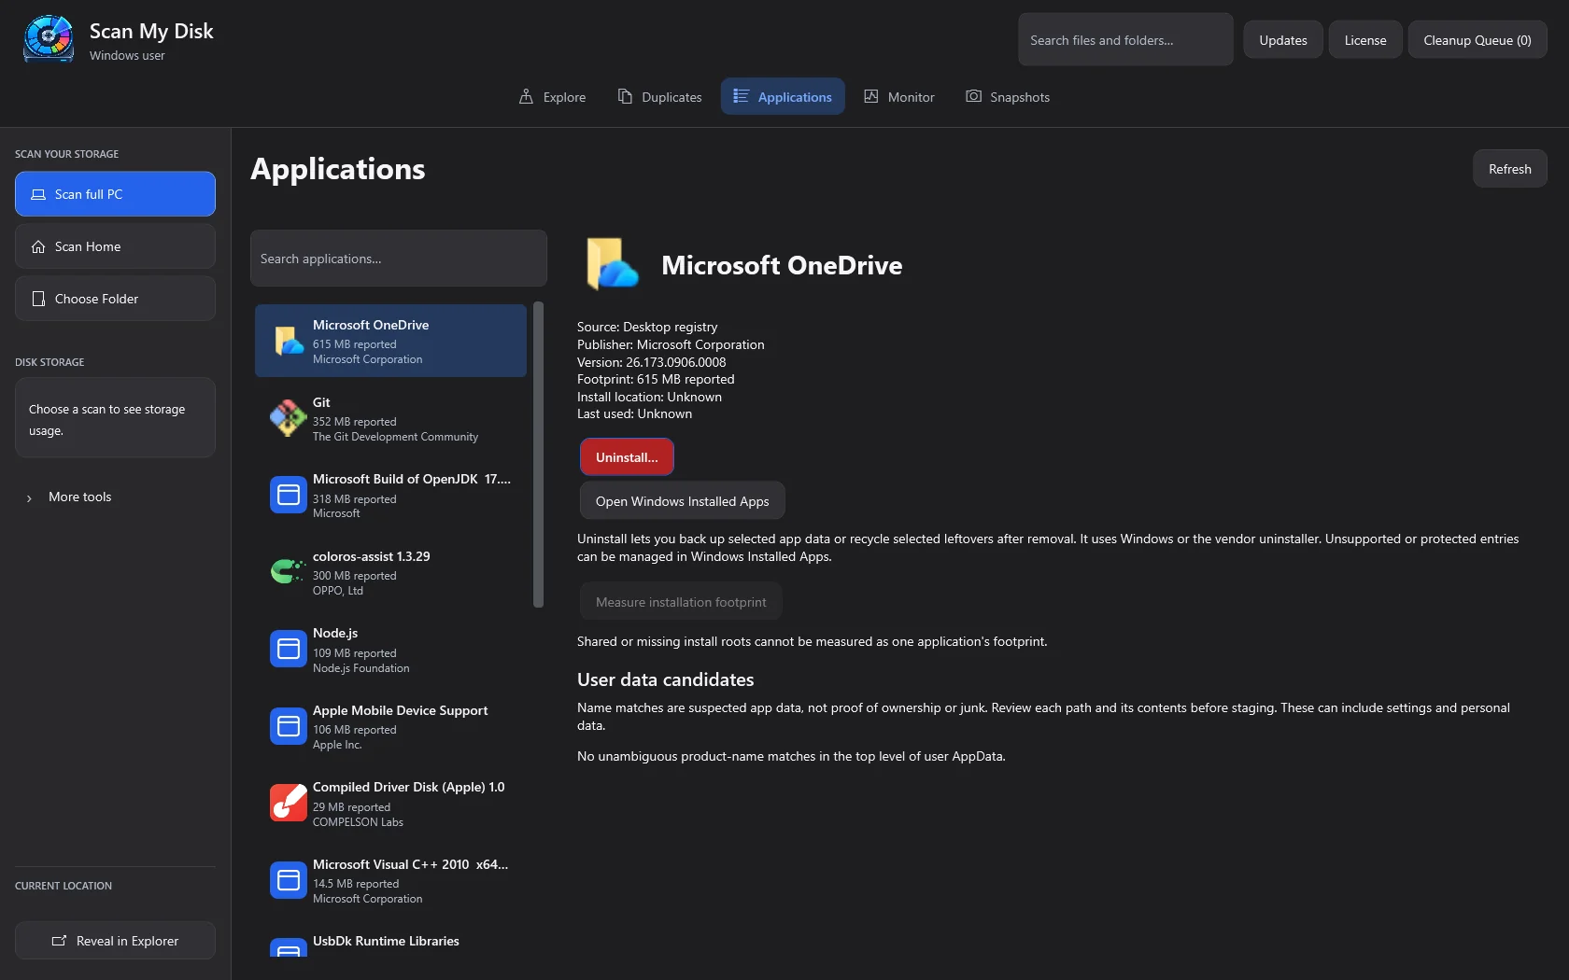Image resolution: width=1569 pixels, height=980 pixels.
Task: Click the folder icon in Choose Folder
Action: [x=38, y=299]
